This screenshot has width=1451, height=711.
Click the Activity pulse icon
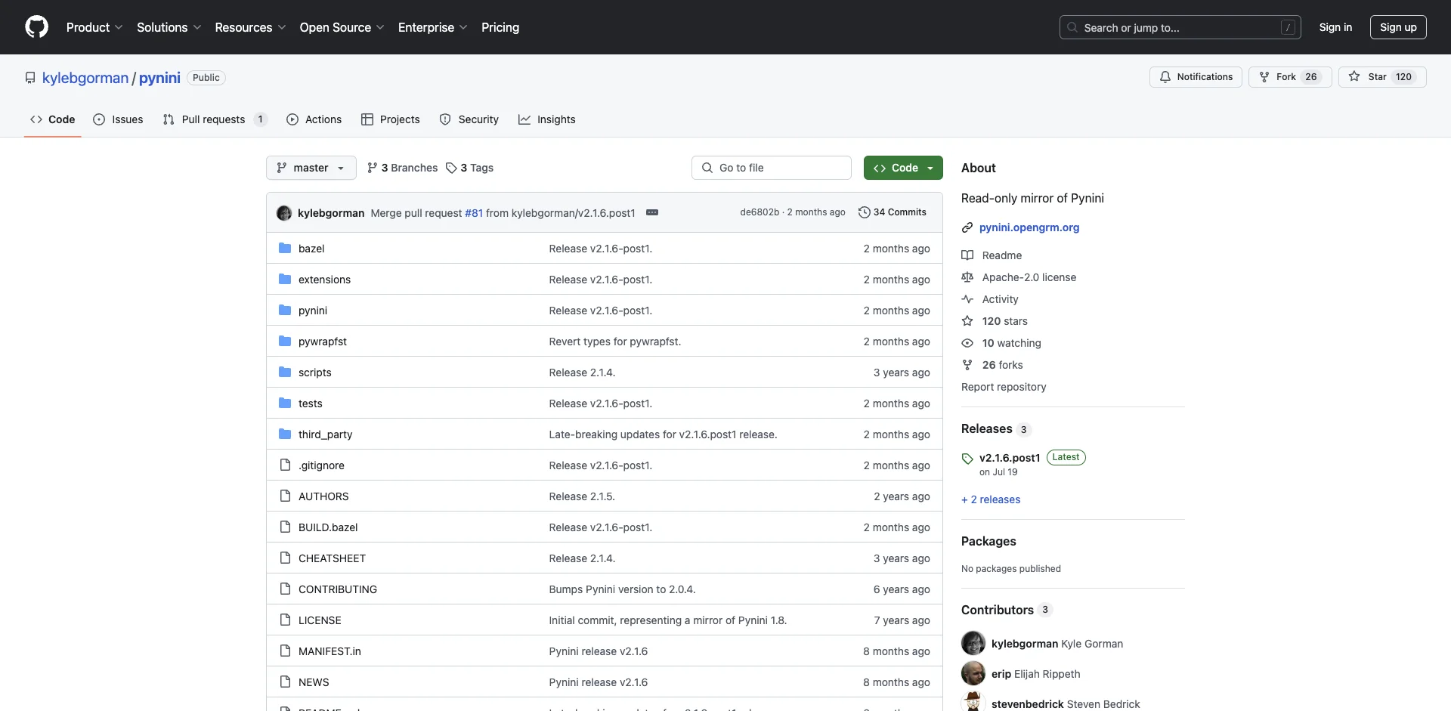[967, 299]
